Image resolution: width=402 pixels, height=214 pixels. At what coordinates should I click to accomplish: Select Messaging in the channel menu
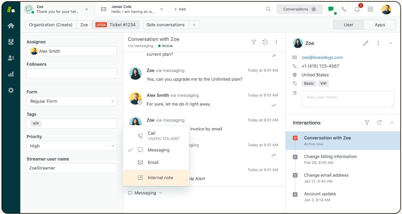[156, 150]
